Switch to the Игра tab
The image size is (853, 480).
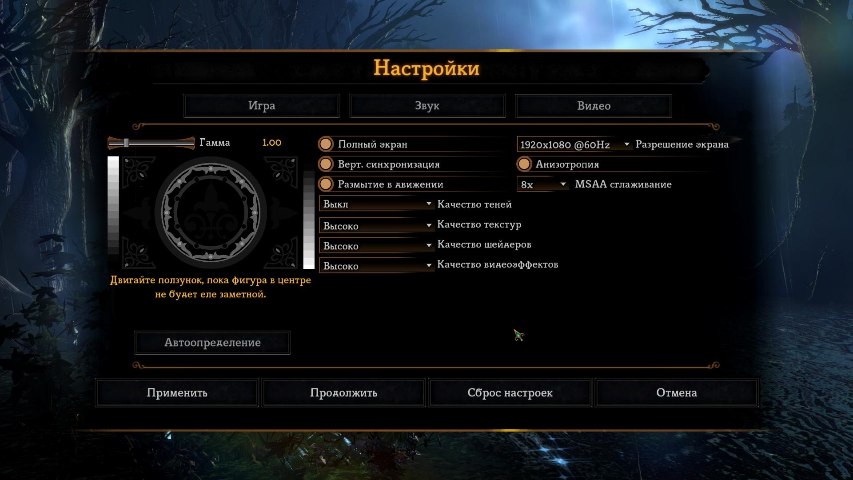[262, 106]
